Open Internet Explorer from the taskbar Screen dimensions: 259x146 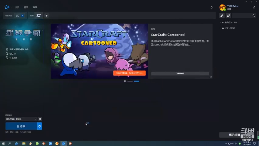coord(17,143)
